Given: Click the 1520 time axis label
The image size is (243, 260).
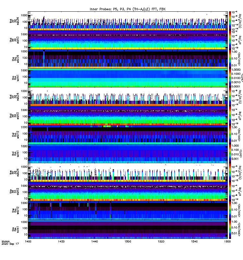Looking at the screenshot, I should [x=161, y=241].
